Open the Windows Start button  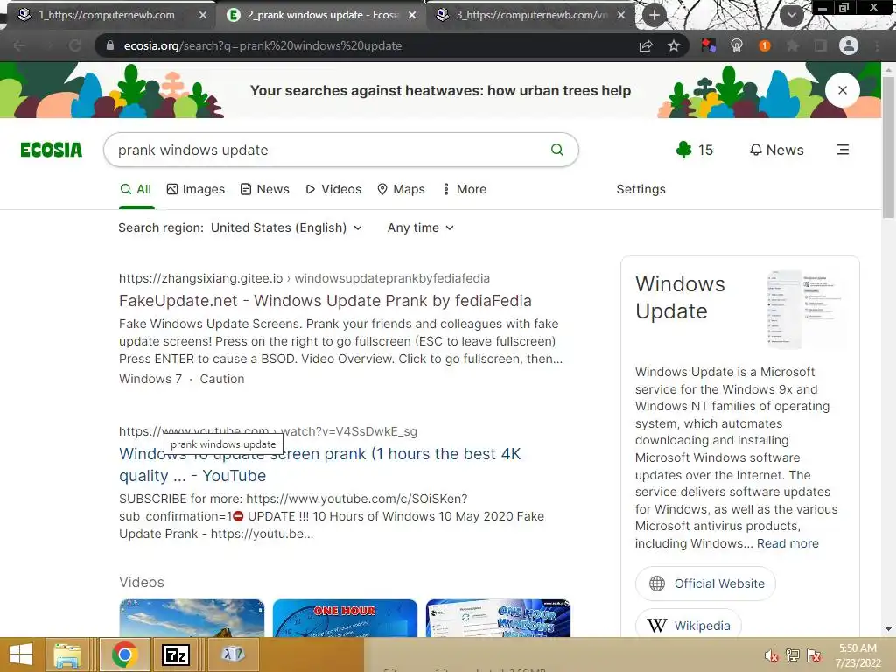(x=21, y=654)
